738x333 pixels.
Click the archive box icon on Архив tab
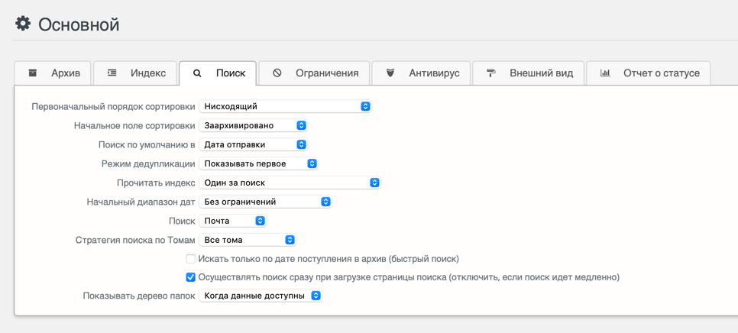(x=33, y=73)
